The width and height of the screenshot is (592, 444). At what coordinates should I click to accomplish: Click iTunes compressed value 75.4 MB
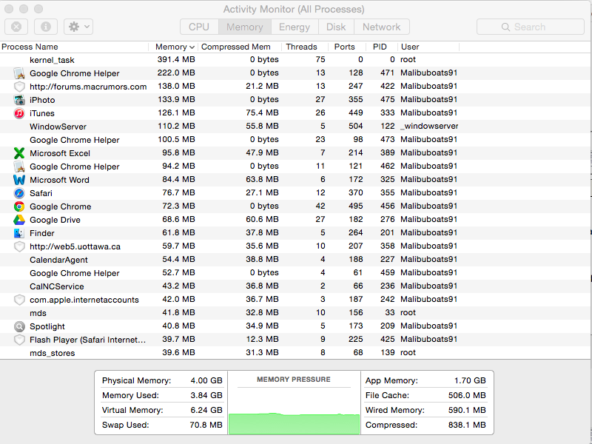pyautogui.click(x=262, y=113)
